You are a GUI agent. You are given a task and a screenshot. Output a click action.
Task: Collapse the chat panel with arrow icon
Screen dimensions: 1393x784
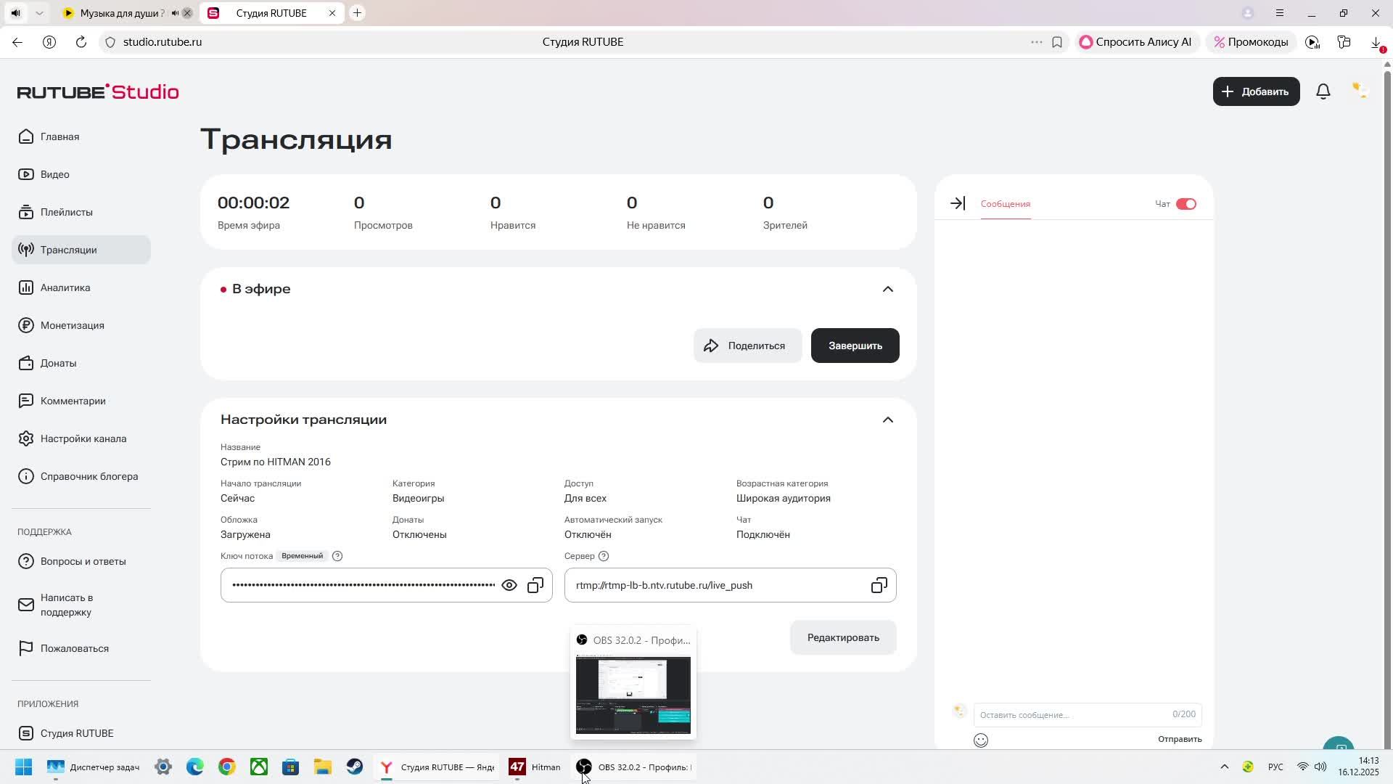pos(958,204)
